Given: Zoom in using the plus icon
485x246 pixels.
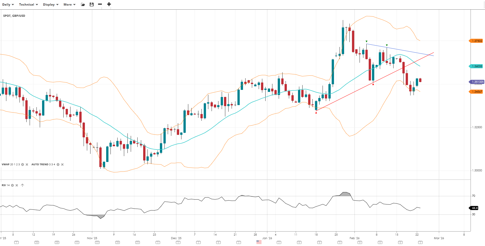Looking at the screenshot, I should click(x=109, y=4).
